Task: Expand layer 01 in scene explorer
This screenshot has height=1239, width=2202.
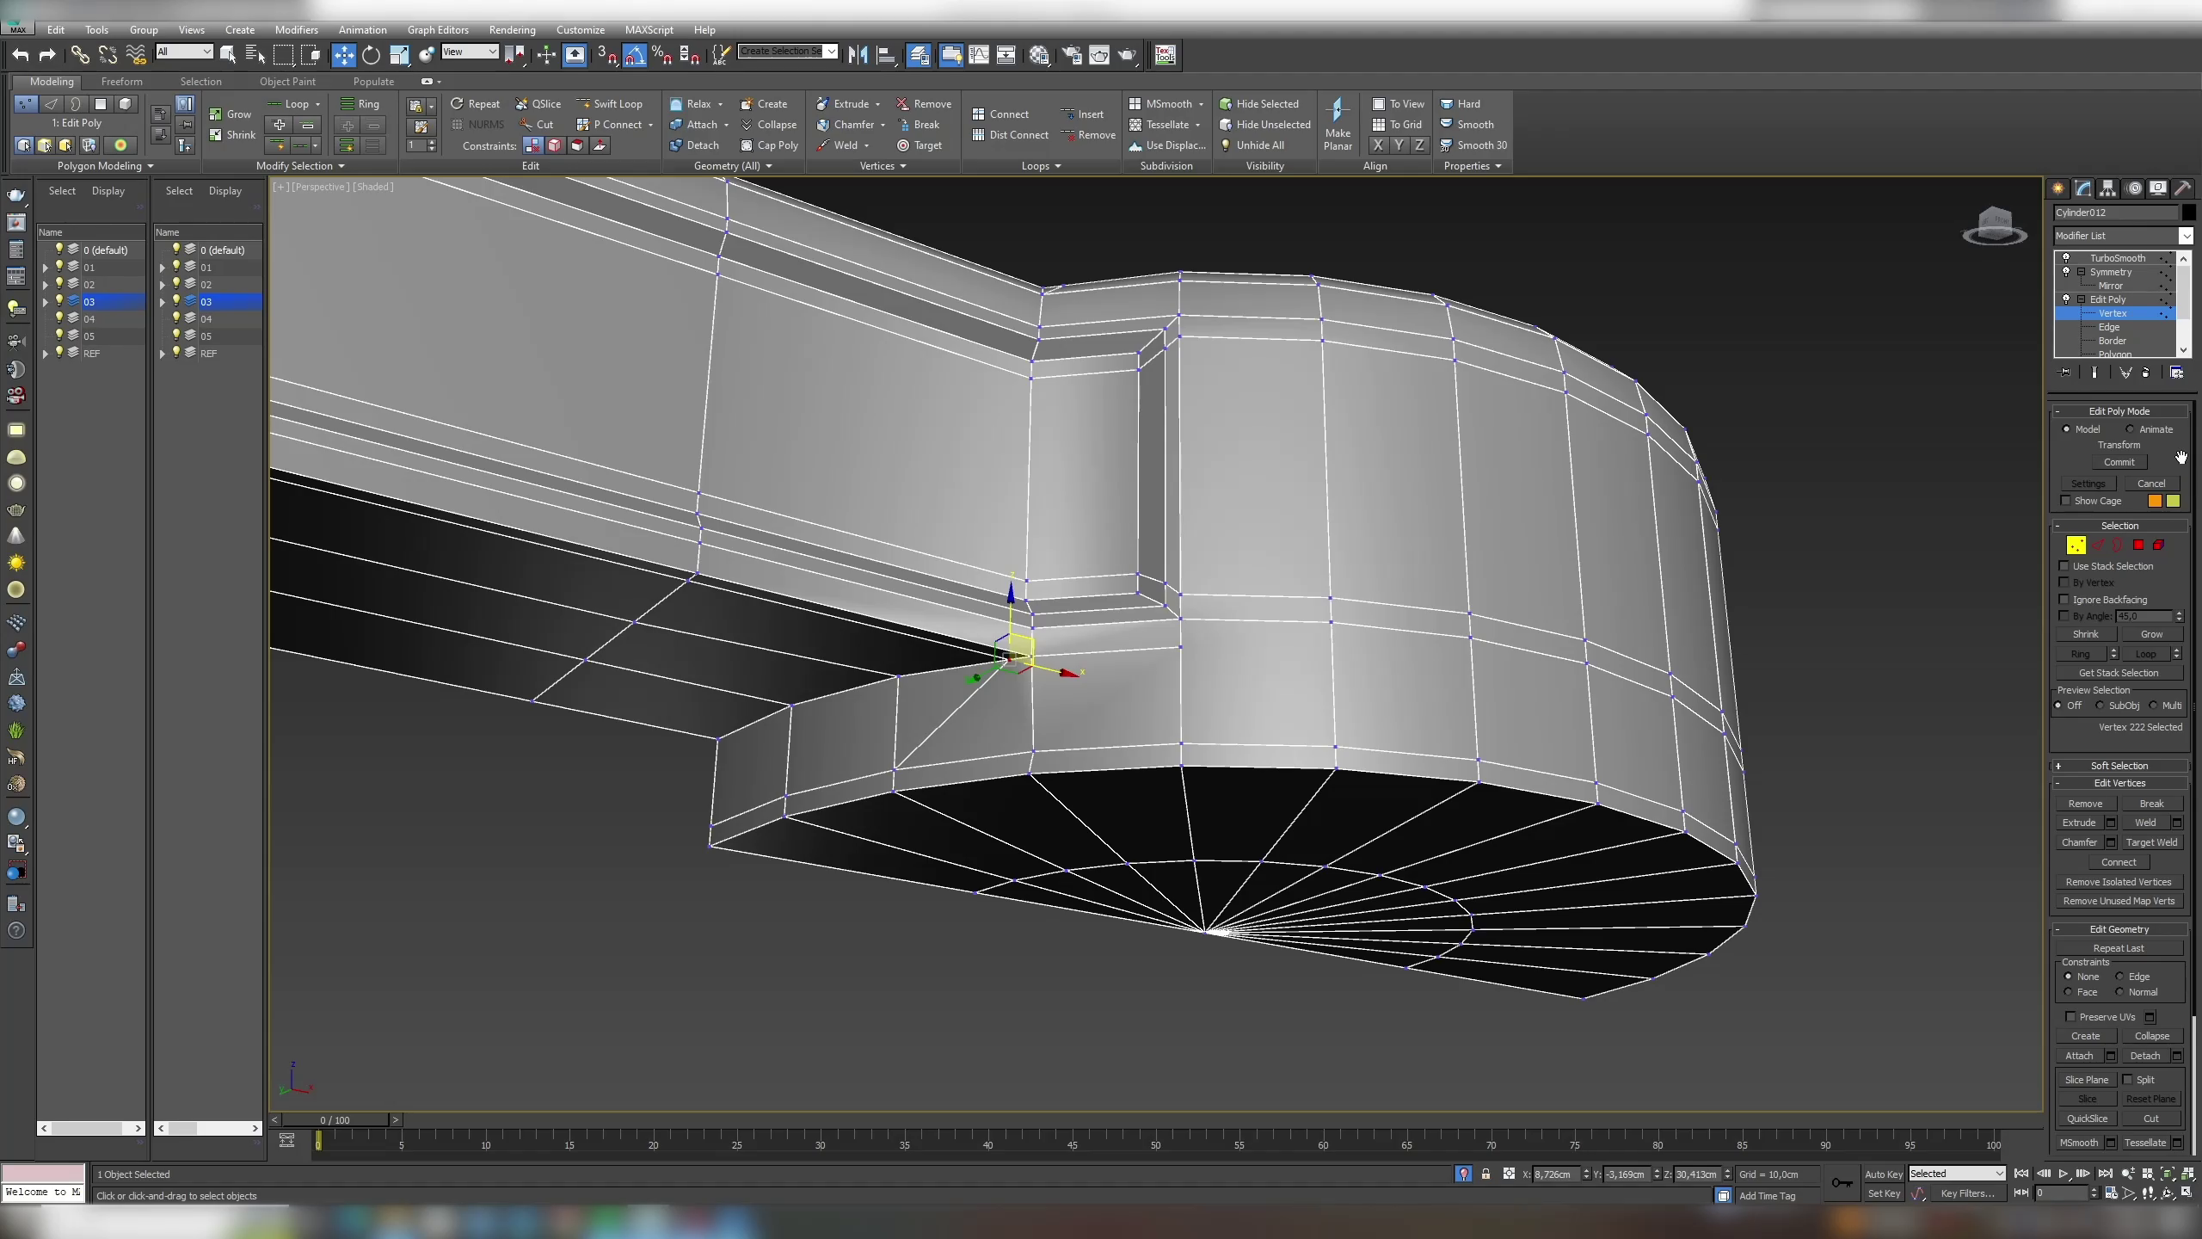Action: tap(46, 268)
